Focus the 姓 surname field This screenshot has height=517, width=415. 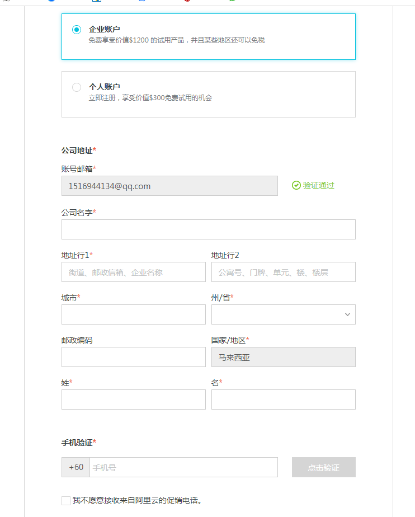(133, 399)
